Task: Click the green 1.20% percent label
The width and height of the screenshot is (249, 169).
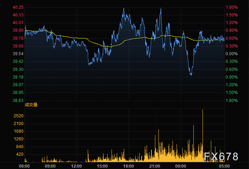Action: pos(232,85)
